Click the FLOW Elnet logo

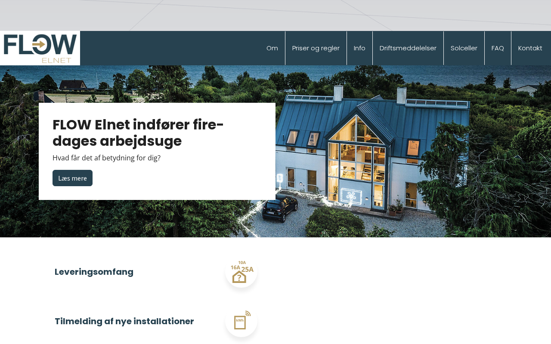[40, 48]
